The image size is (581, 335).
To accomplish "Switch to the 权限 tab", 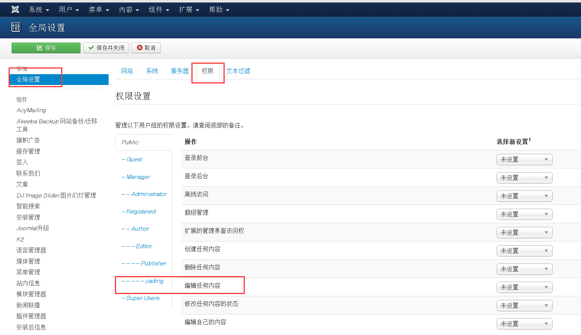I will click(207, 71).
